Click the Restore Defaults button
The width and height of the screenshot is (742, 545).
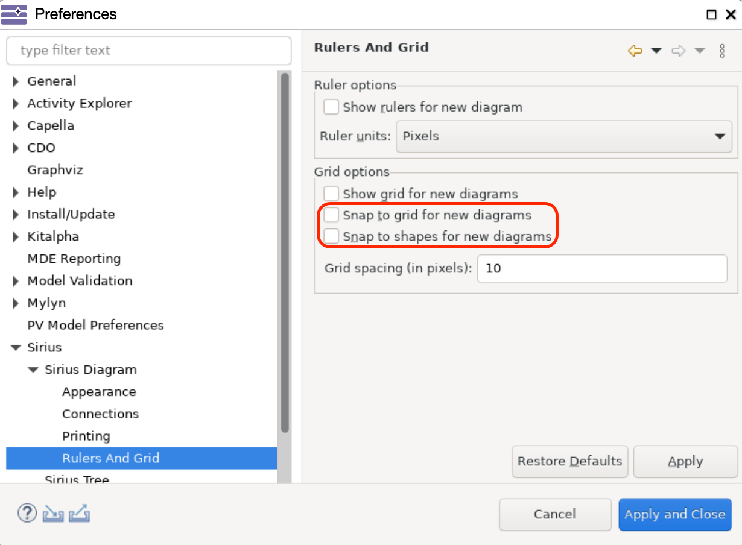pos(570,462)
